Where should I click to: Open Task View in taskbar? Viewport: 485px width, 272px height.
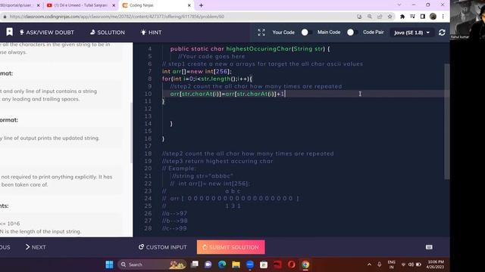point(195,264)
